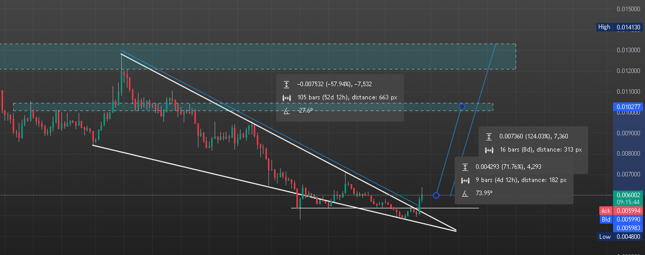Click the 9 bars (4d 12h) measurement text
This screenshot has width=645, height=255.
522,180
